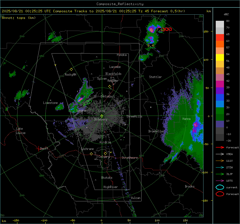Click the green 31JP arrow in legend
Viewport: 240px width, 224px height.
tap(220, 174)
